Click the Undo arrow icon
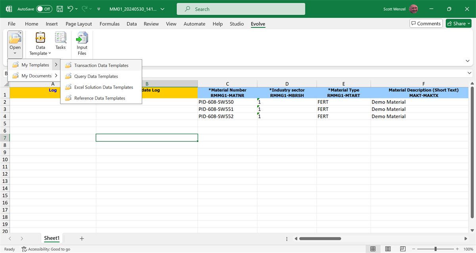 click(x=70, y=9)
